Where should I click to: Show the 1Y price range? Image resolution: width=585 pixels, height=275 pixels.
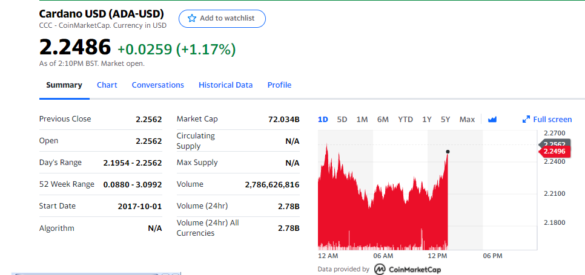pyautogui.click(x=427, y=120)
